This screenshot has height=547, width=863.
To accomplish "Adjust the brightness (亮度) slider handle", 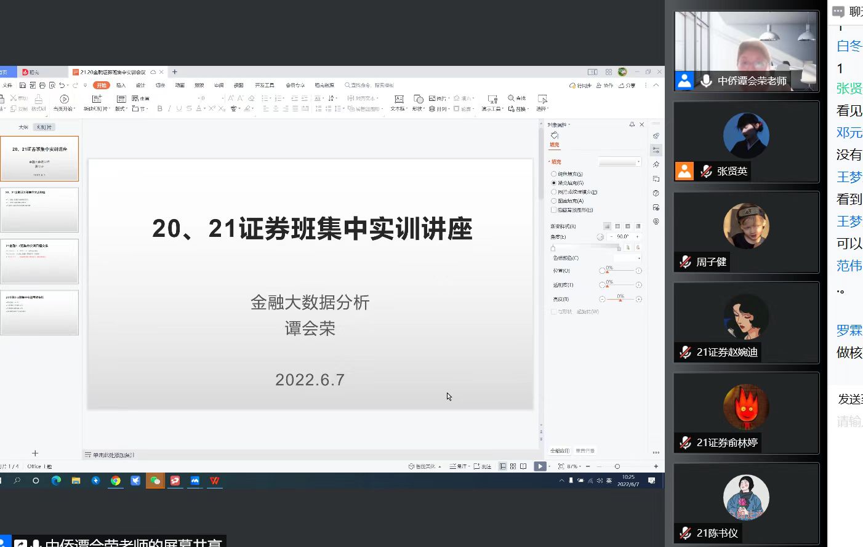I will coord(620,300).
